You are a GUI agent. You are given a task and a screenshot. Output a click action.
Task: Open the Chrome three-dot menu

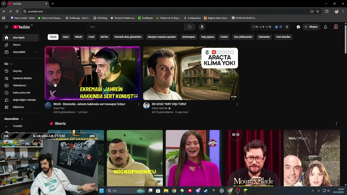pos(343,11)
